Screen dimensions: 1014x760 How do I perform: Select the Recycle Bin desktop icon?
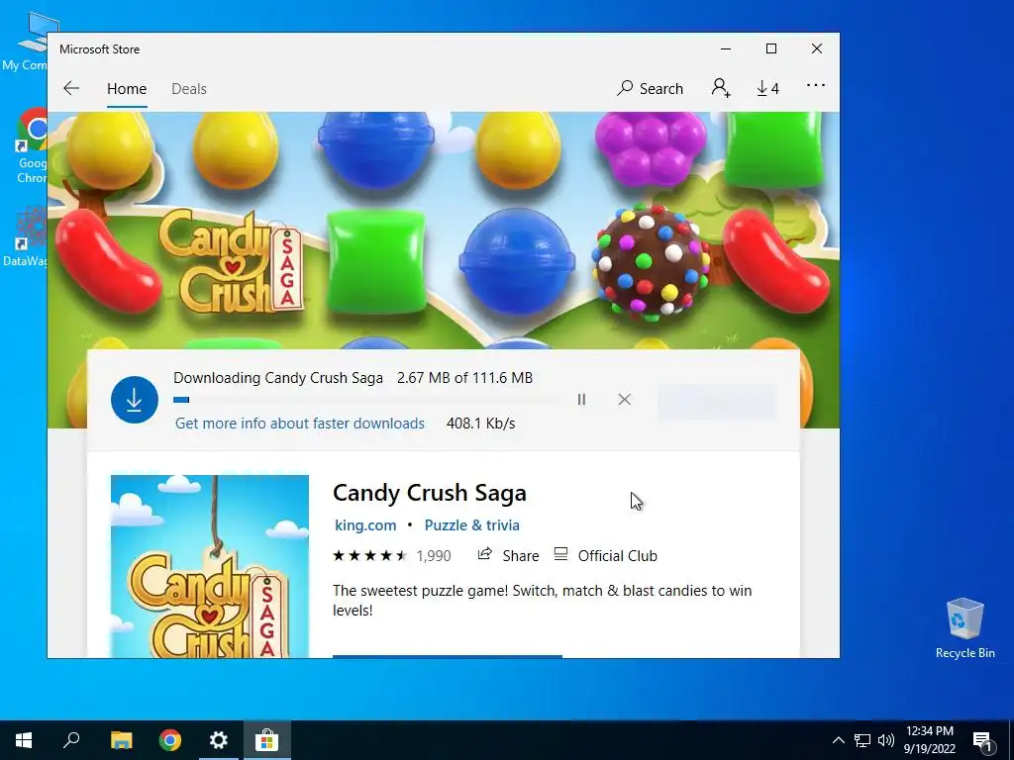tap(964, 628)
